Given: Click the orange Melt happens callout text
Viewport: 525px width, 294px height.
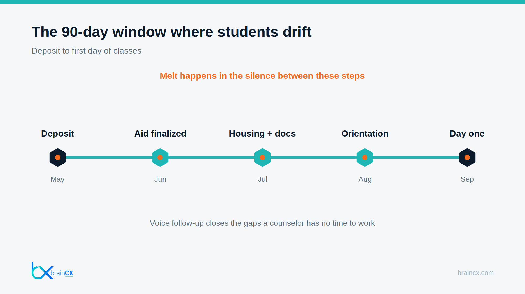Looking at the screenshot, I should tap(262, 76).
